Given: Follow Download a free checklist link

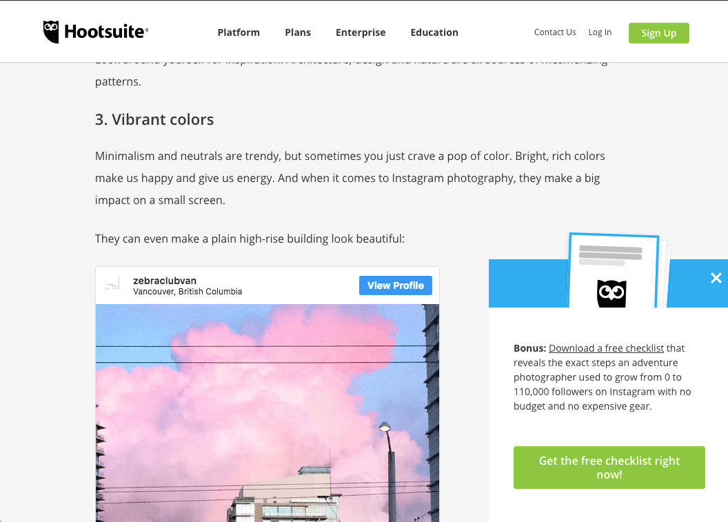Looking at the screenshot, I should 607,348.
